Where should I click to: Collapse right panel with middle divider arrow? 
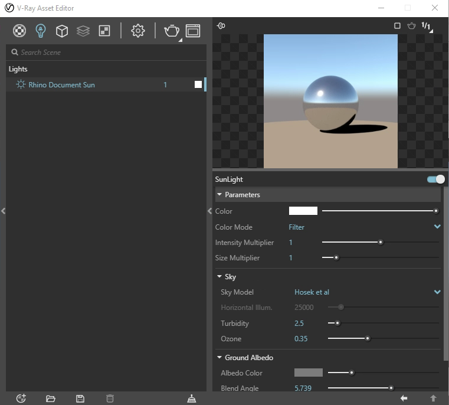point(209,211)
